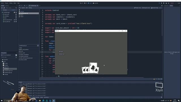Screen dimensions: 181x102
Task: Instance a child scene with link icon
Action: tap(4, 8)
